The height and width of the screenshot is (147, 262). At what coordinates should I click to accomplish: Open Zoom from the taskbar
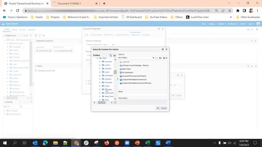(127, 143)
